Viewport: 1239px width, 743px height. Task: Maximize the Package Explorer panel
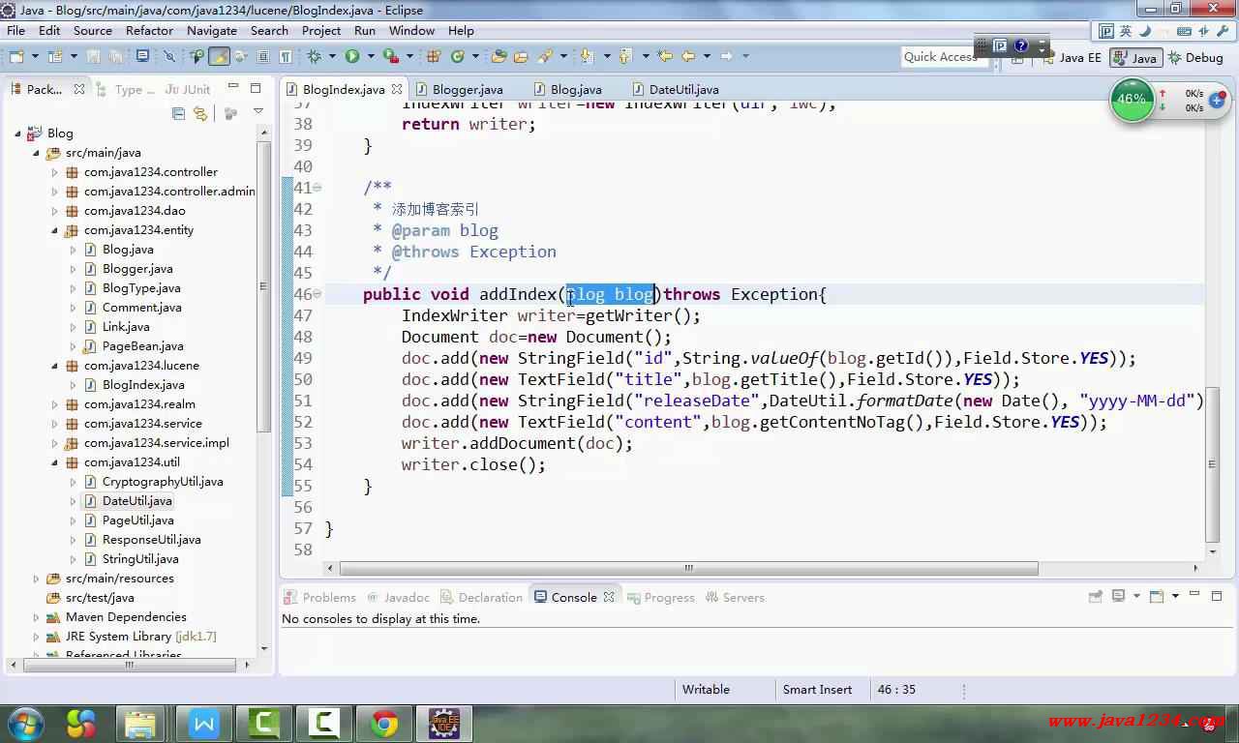[x=256, y=88]
